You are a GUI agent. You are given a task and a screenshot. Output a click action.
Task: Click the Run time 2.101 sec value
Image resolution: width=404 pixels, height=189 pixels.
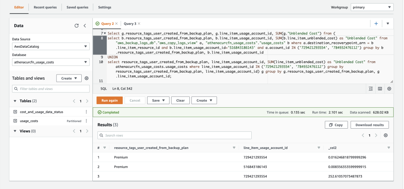point(335,112)
